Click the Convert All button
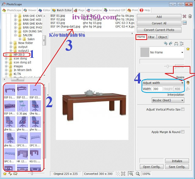Screen dimensions: 195x179 point(159,23)
